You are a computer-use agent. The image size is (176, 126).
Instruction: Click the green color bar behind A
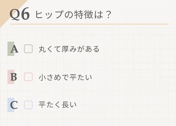[11, 49]
